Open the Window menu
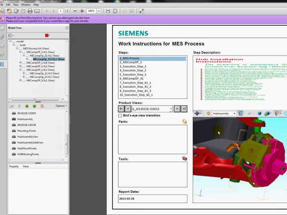This screenshot has height=215, width=287. coord(26,5)
